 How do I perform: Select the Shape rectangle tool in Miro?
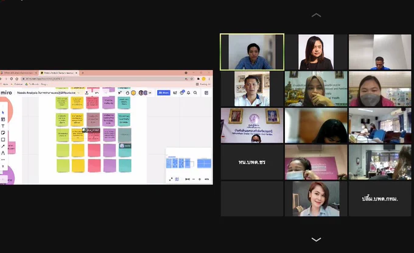3,140
